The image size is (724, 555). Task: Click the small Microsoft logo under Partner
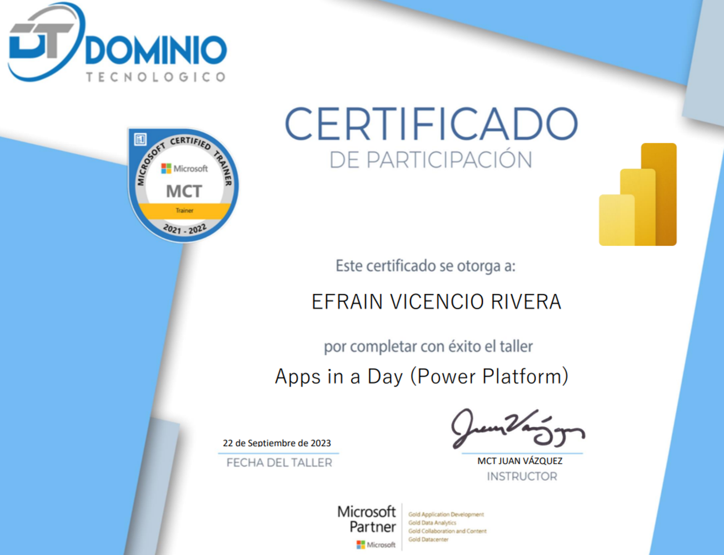(x=376, y=544)
